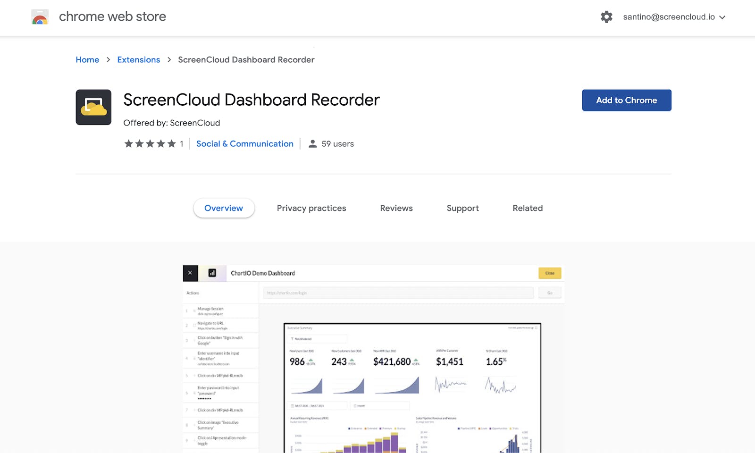The height and width of the screenshot is (453, 755).
Task: Click the 'chrome web store' title text
Action: tap(112, 17)
